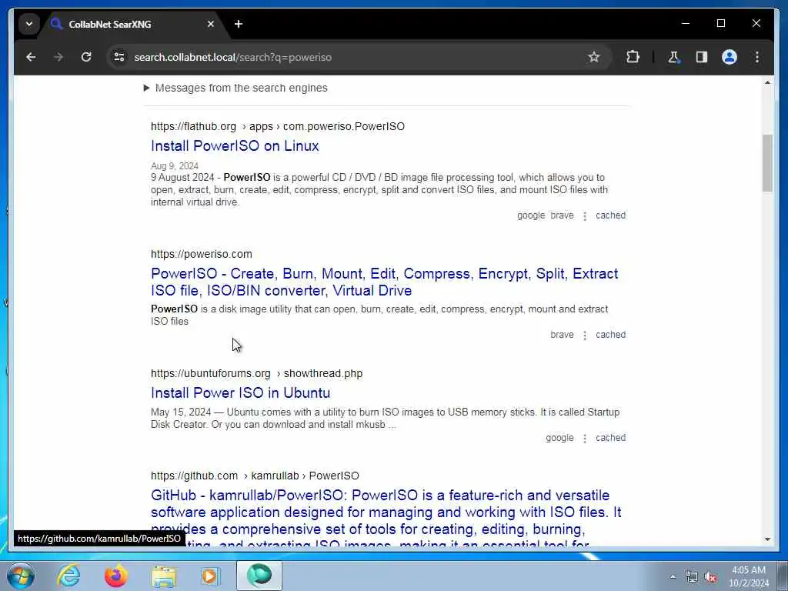788x591 pixels.
Task: Go back to the previous page
Action: click(x=31, y=57)
